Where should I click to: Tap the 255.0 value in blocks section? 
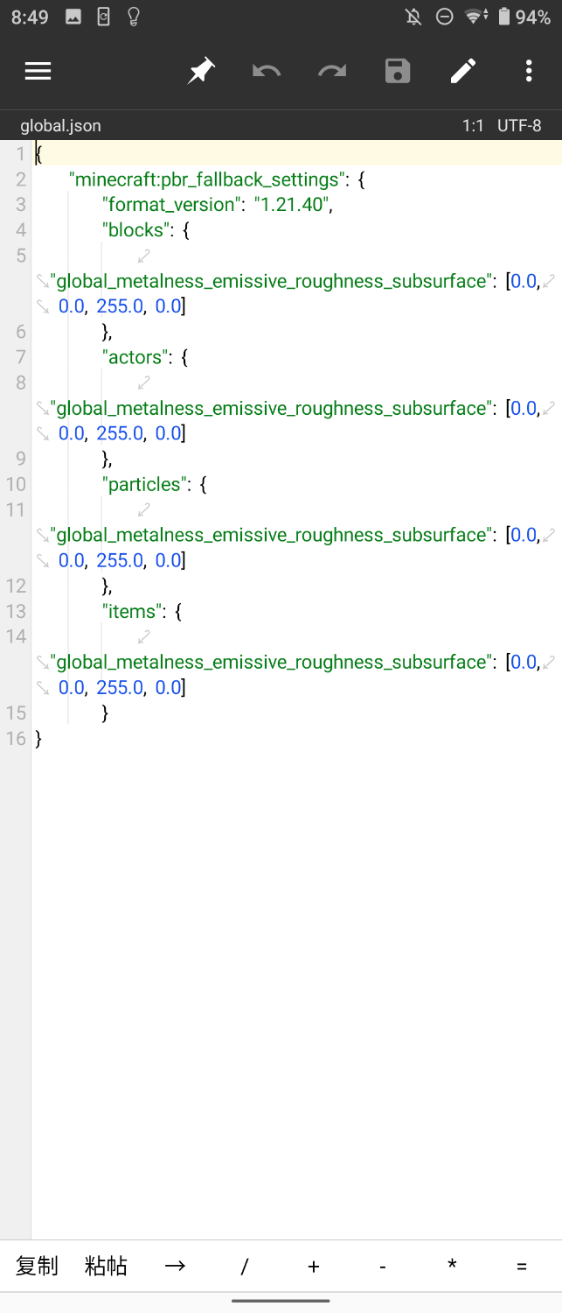(x=121, y=306)
